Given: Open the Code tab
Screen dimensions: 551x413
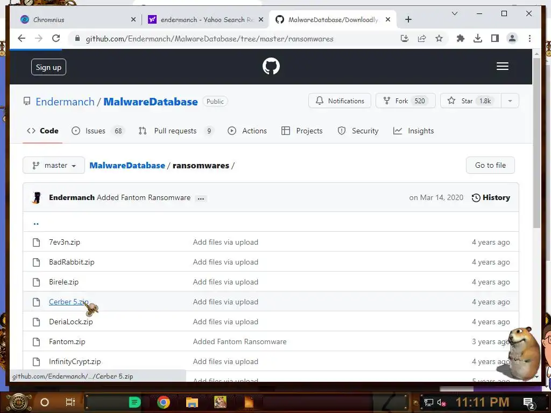Looking at the screenshot, I should pos(43,131).
